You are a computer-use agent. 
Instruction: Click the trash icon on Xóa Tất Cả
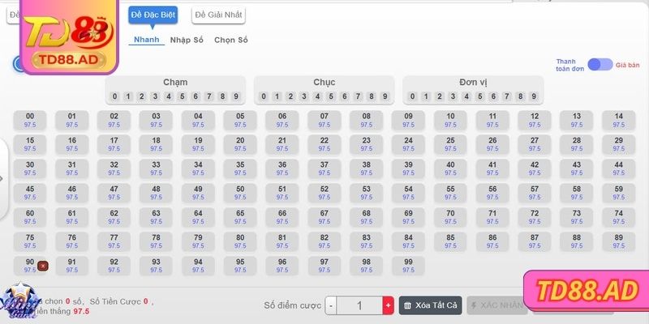[x=407, y=305]
